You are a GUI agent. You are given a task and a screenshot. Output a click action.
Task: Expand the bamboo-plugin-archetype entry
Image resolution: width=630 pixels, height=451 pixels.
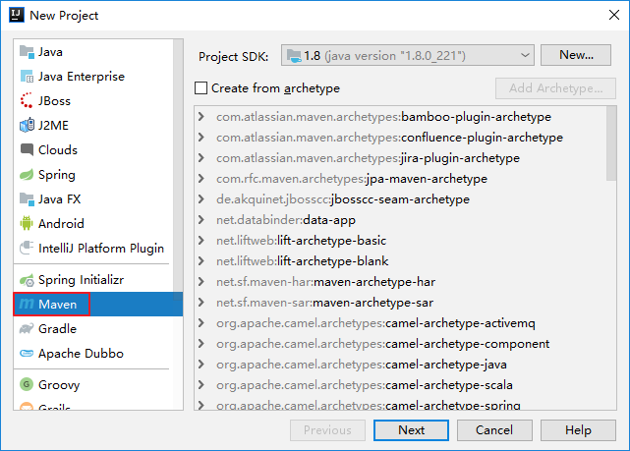[x=201, y=117]
